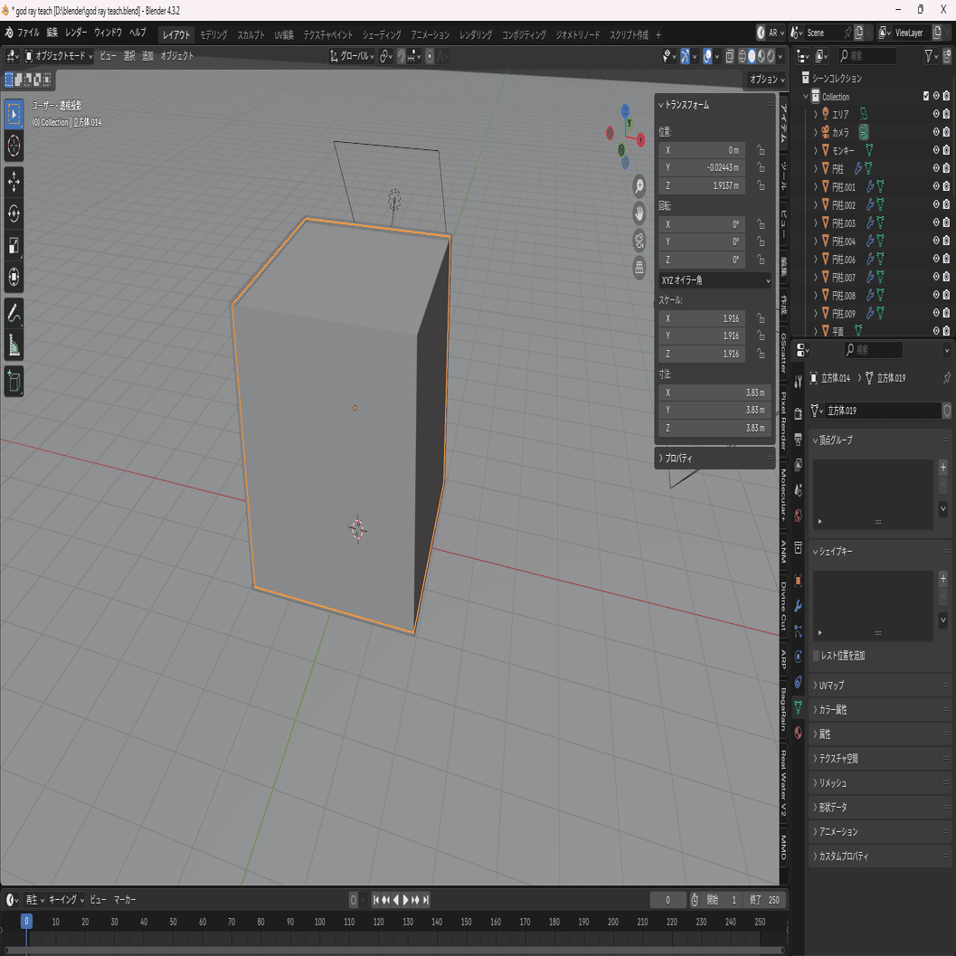Open the レンダー menu
Image resolution: width=956 pixels, height=956 pixels.
(x=76, y=33)
